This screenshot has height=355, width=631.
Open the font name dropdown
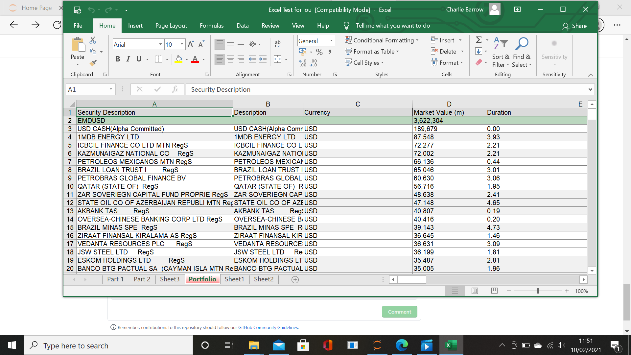[161, 44]
